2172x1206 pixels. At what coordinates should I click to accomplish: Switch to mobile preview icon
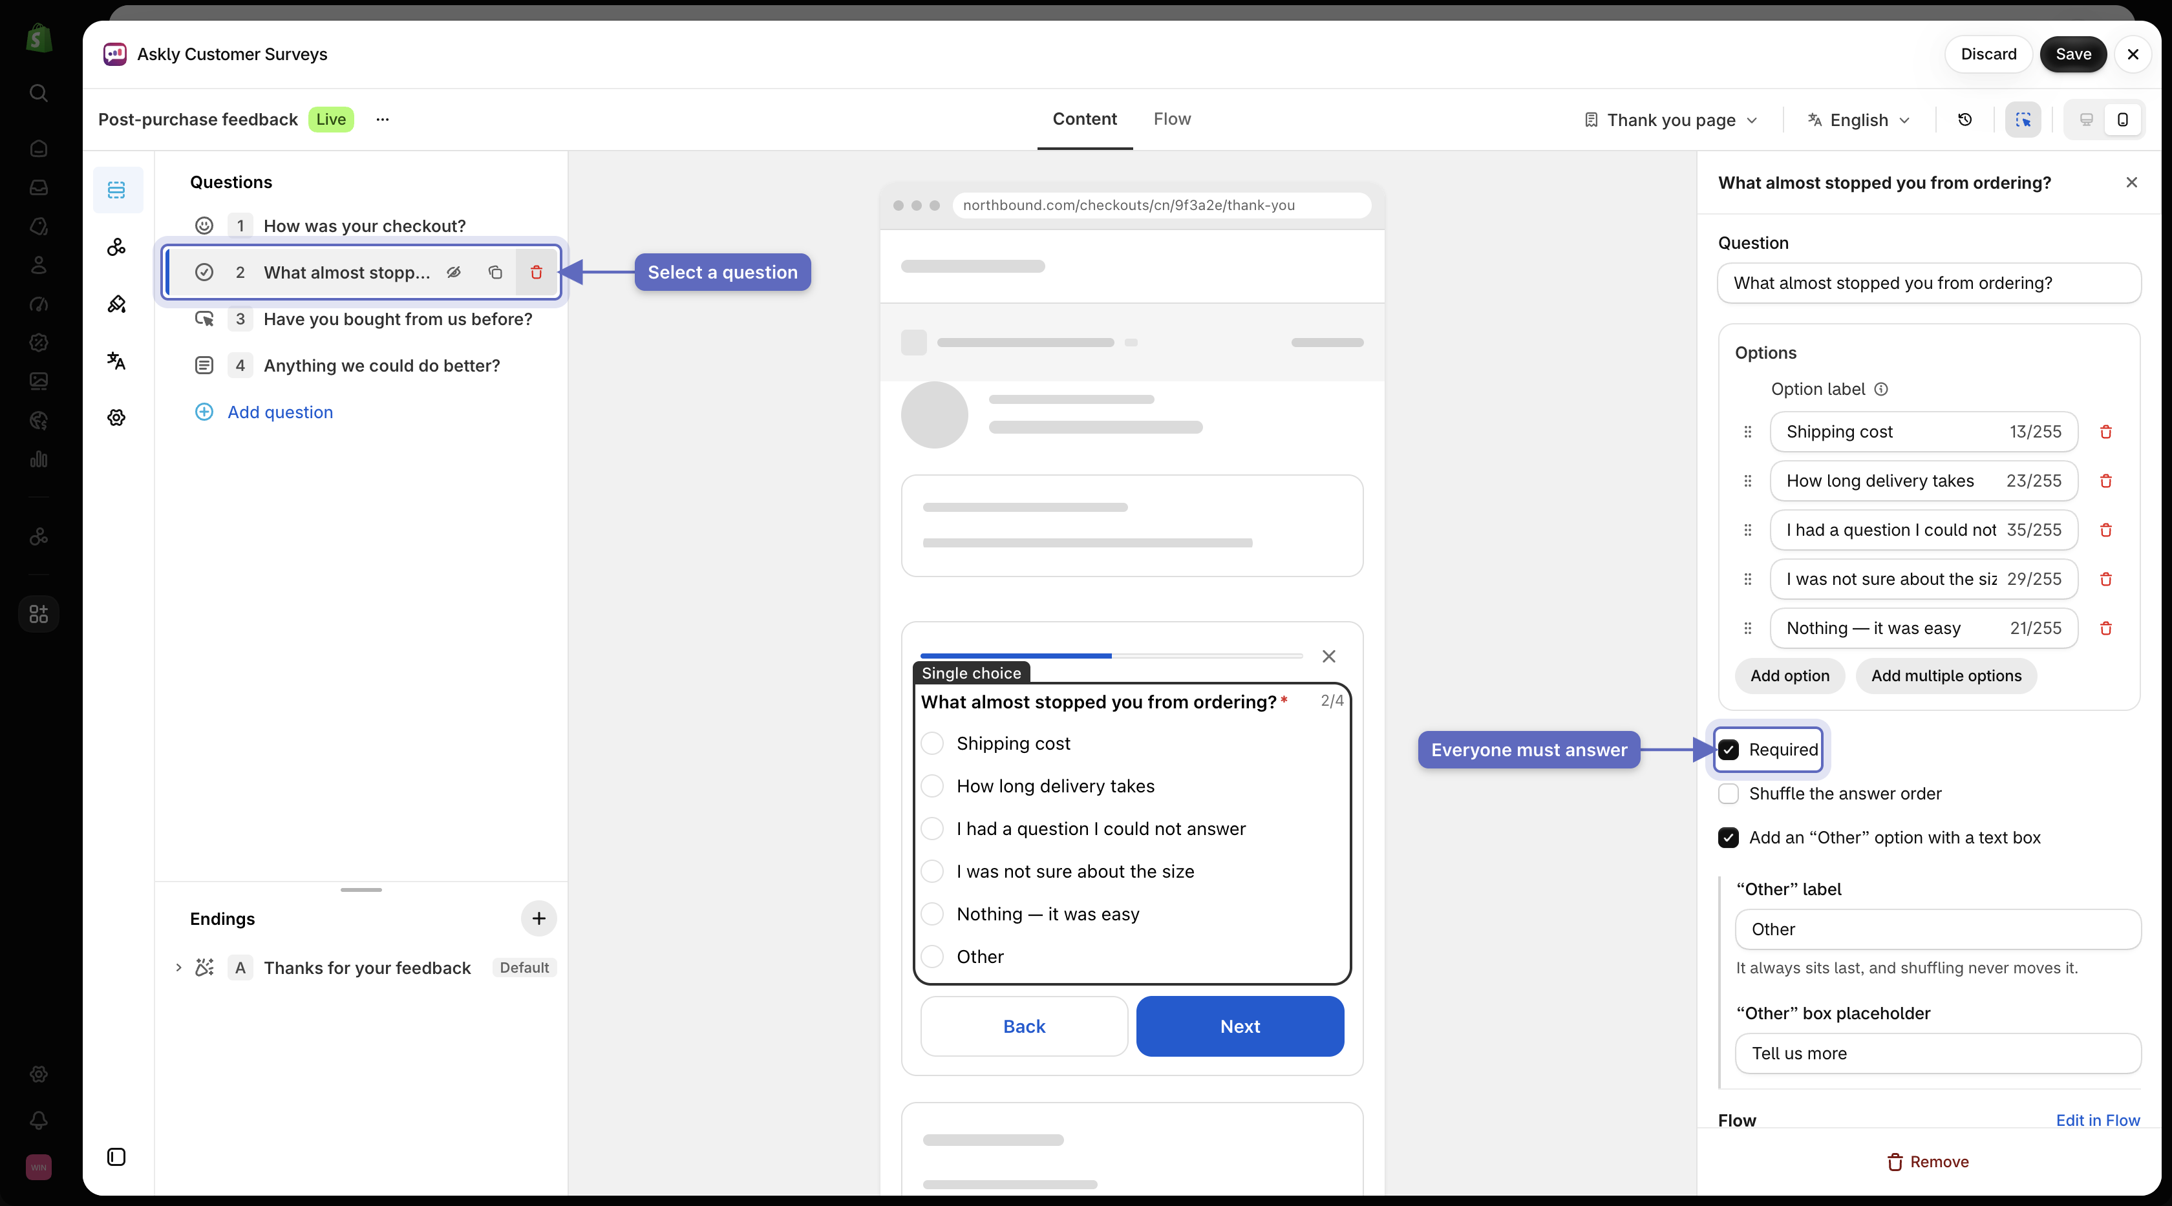2122,120
